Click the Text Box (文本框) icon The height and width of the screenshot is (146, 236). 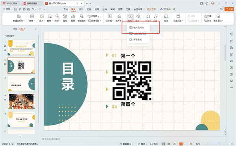[110, 17]
